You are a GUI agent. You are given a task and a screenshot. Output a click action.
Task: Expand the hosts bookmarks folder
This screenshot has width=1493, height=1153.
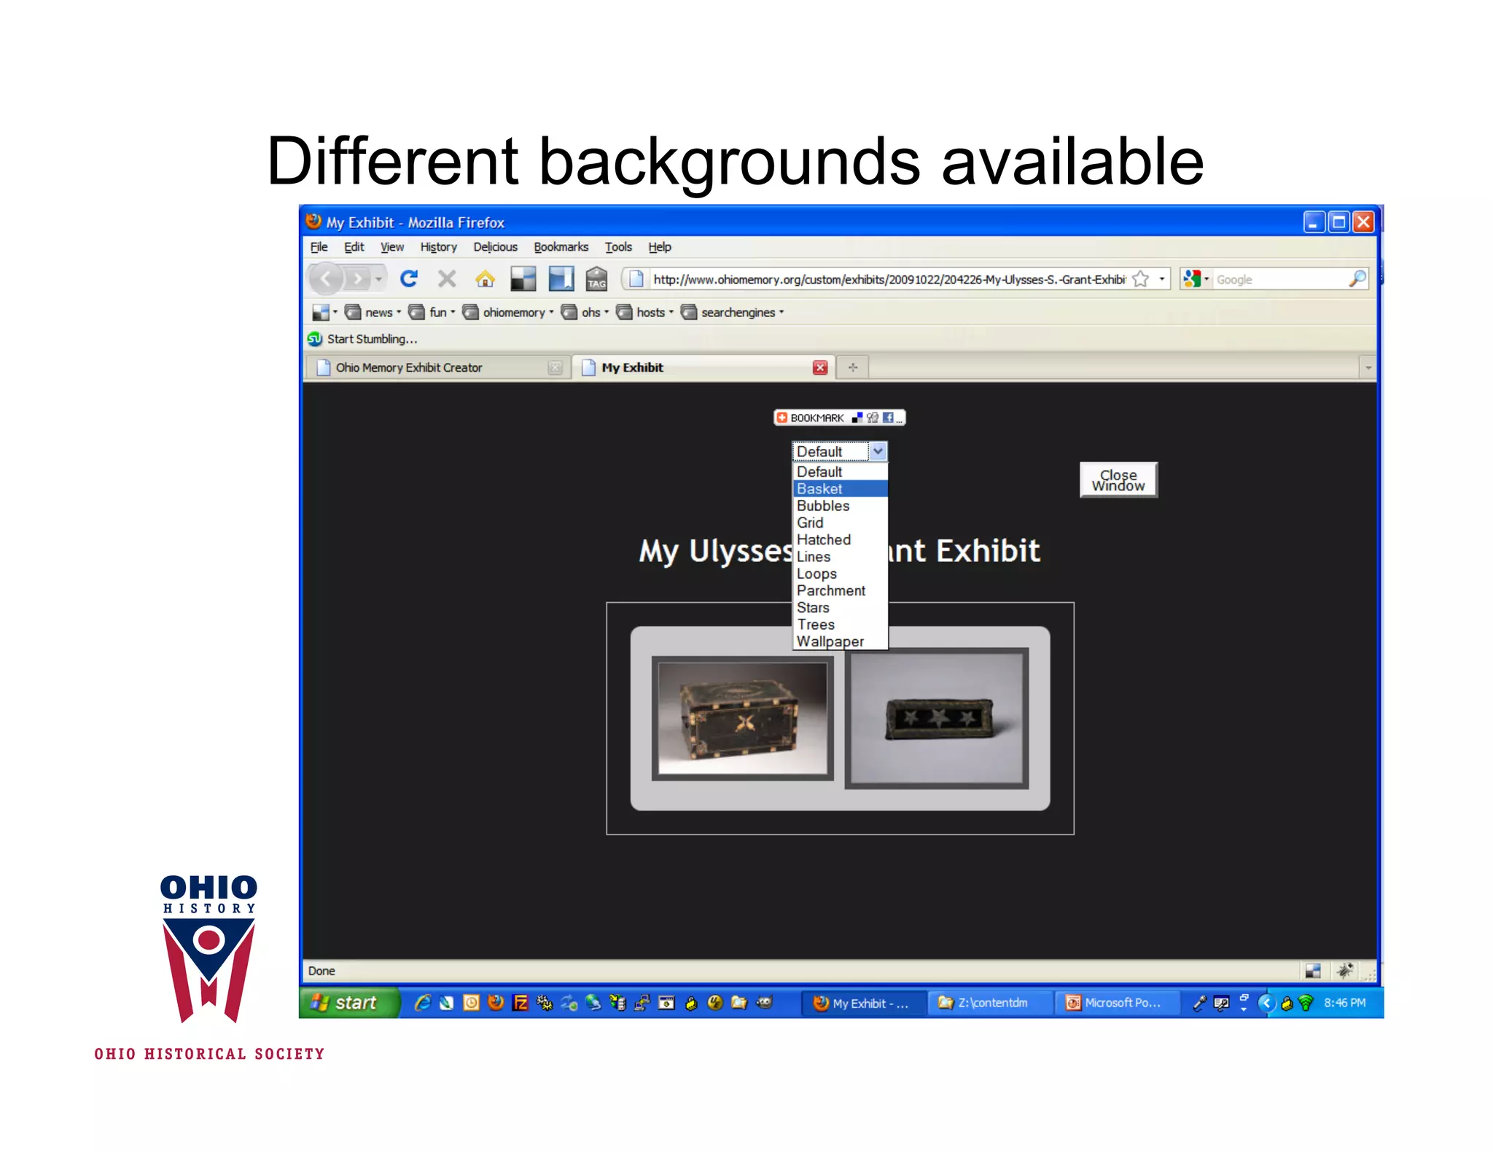(x=644, y=312)
